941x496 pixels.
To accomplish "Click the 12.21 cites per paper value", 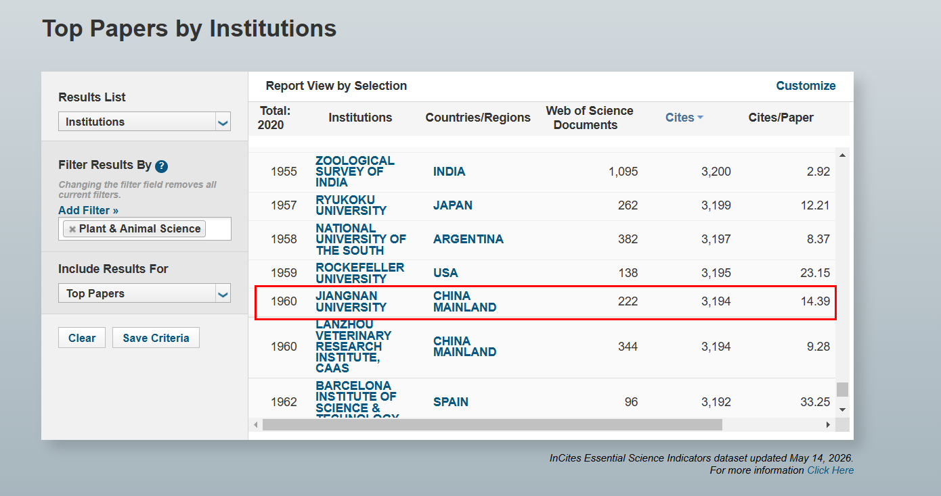I will (x=815, y=205).
